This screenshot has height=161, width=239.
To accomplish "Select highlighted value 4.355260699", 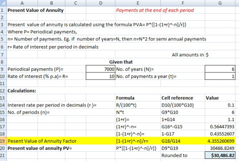I will click(220, 141).
